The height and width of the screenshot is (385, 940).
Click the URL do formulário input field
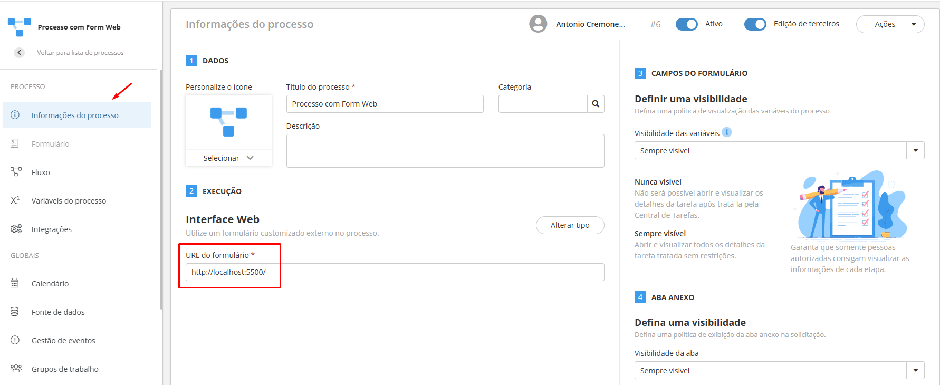(x=395, y=272)
